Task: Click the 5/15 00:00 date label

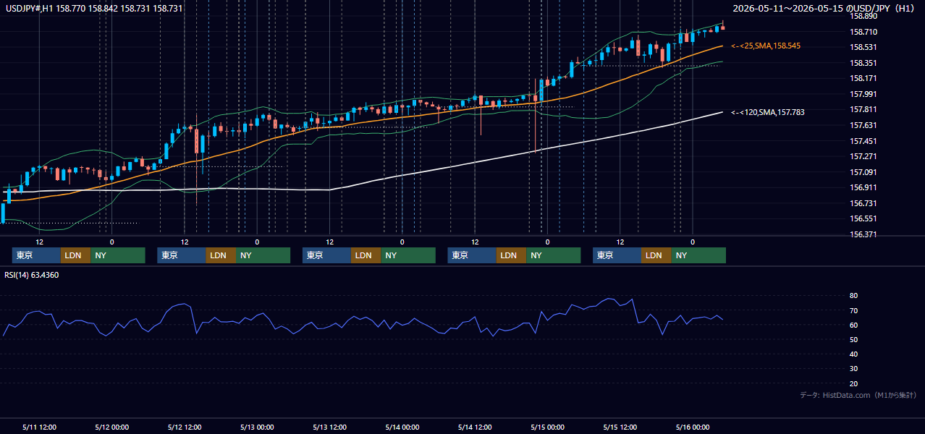Action: tap(547, 427)
